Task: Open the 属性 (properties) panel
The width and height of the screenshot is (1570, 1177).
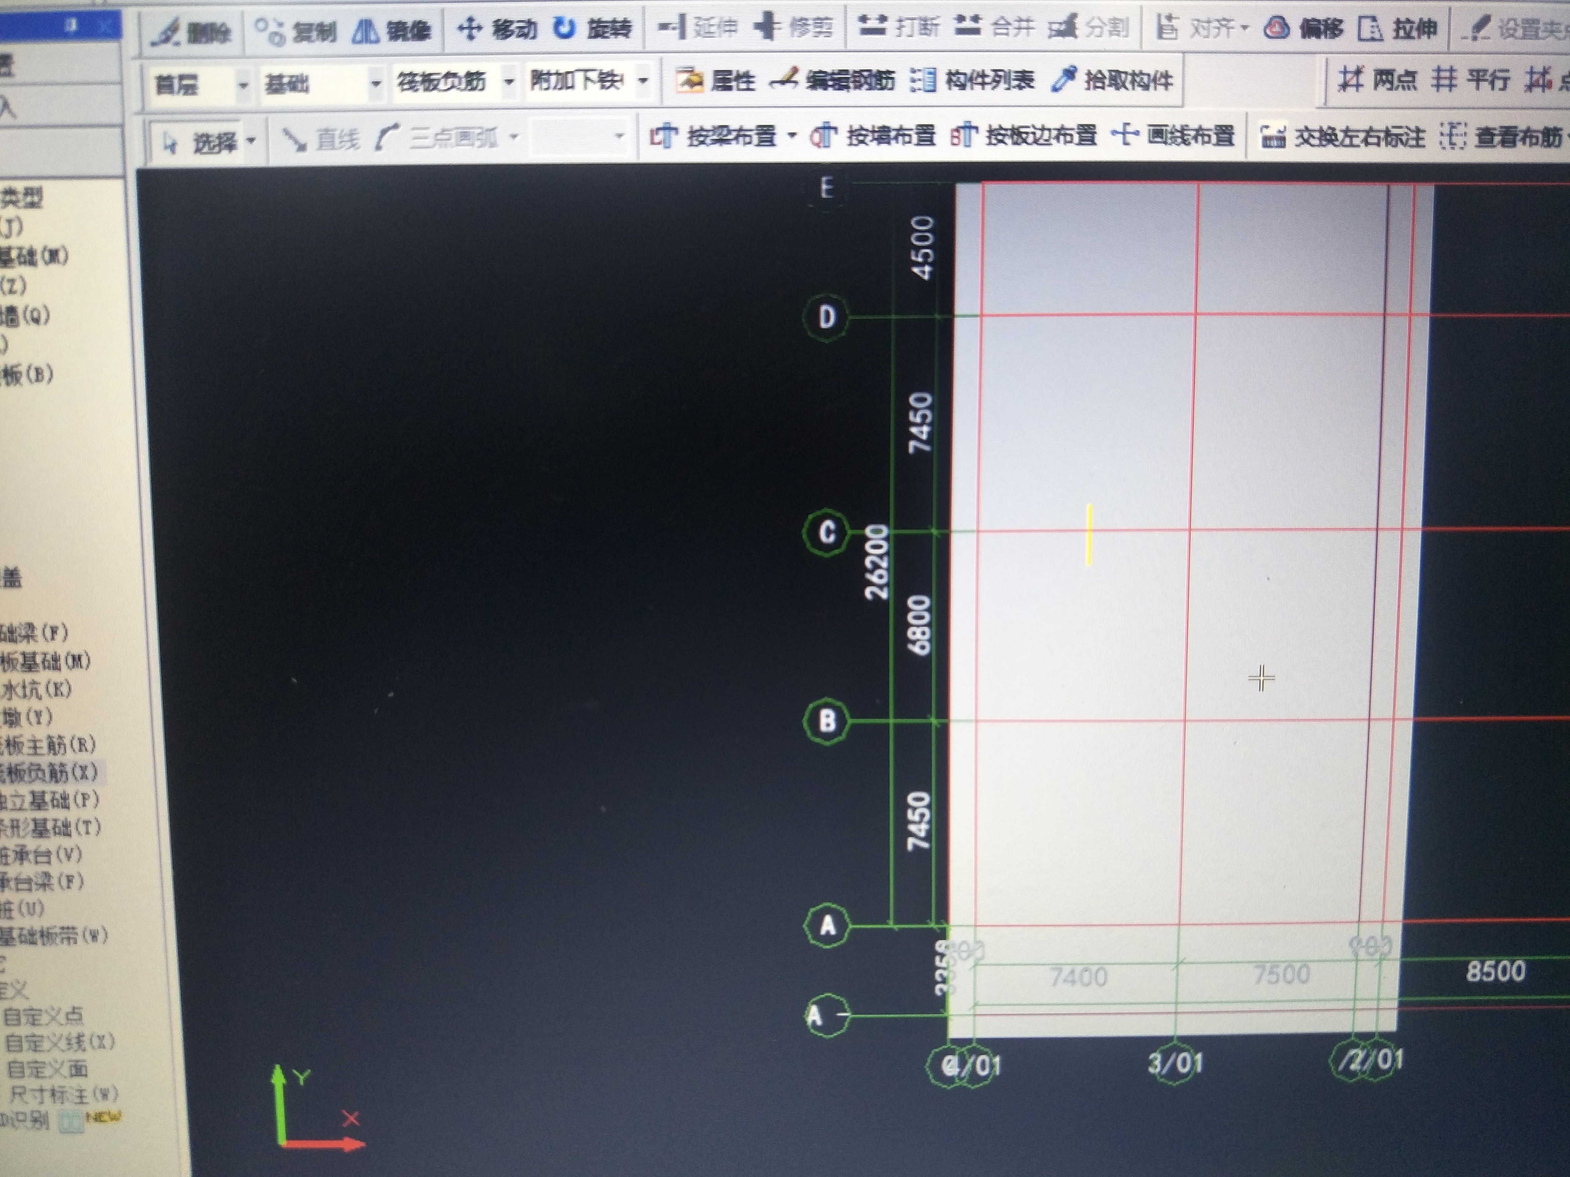Action: [x=715, y=81]
